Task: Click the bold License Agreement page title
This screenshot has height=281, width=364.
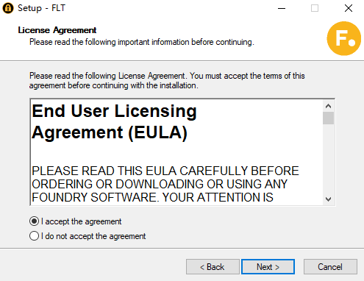Action: 57,30
